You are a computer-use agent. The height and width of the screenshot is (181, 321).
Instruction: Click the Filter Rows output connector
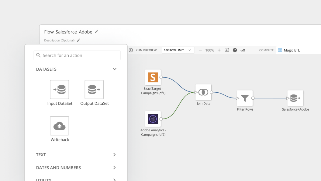[x=253, y=98]
